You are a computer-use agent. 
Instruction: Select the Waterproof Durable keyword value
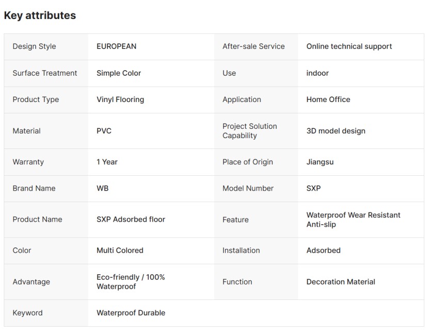point(131,313)
